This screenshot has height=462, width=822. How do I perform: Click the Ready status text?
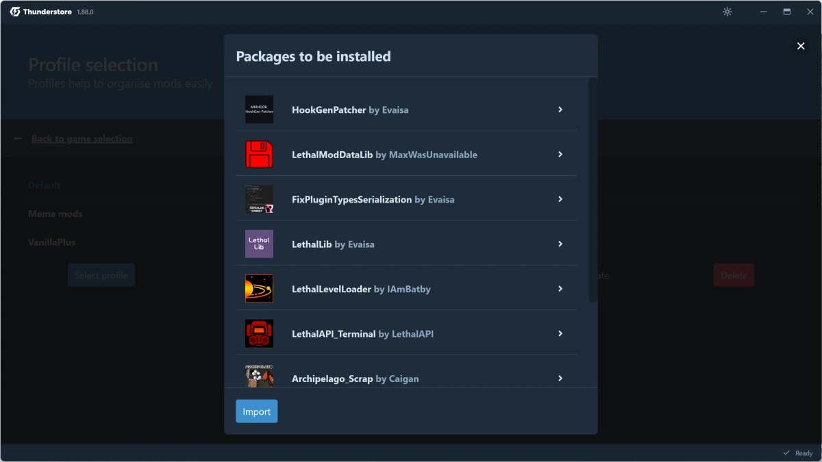[x=804, y=453]
